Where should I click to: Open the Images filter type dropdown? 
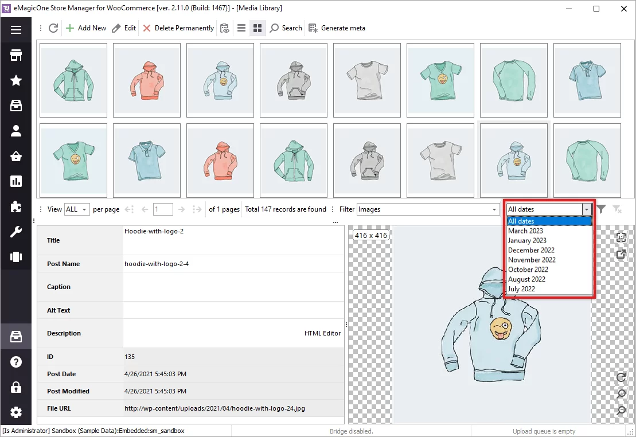pos(494,209)
